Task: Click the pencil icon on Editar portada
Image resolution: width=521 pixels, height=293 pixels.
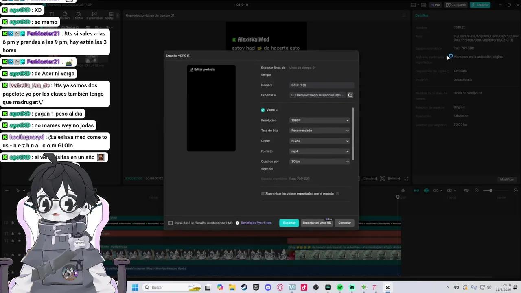Action: pyautogui.click(x=192, y=70)
